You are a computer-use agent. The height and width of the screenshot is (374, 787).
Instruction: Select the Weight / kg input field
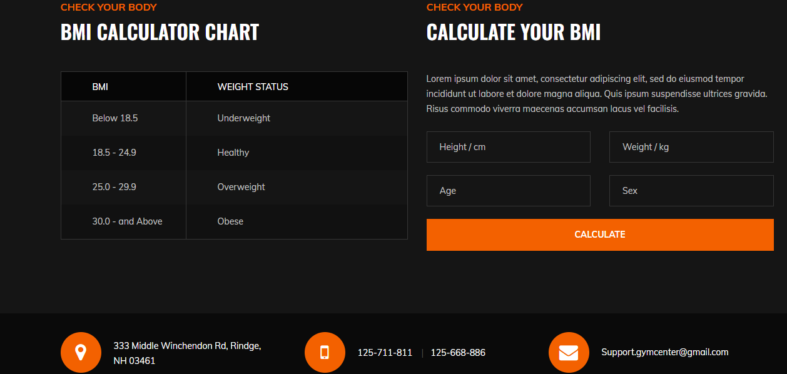pos(691,147)
